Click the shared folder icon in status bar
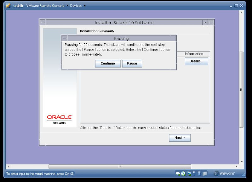The width and height of the screenshot is (252, 182). 205,173
